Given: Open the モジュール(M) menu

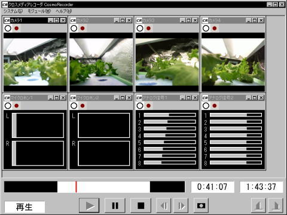Looking at the screenshot, I should [39, 11].
